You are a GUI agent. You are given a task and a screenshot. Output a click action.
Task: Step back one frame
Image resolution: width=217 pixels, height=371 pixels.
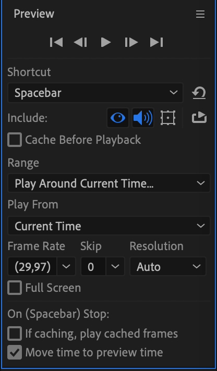coord(80,42)
